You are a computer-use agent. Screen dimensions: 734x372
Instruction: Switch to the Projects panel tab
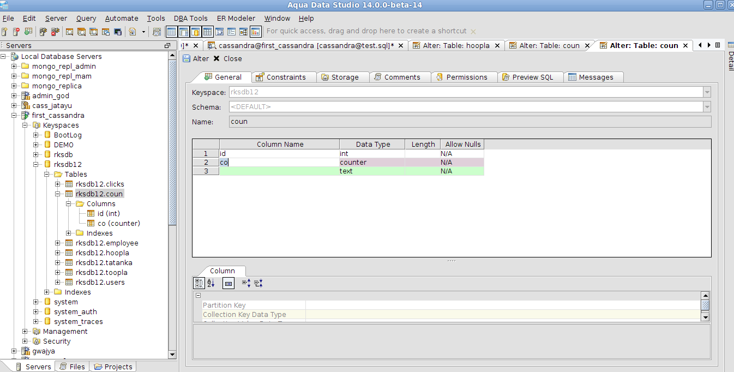coord(113,367)
